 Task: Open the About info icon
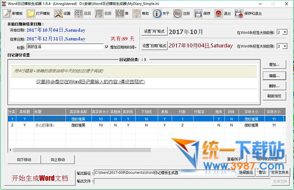tap(157, 14)
